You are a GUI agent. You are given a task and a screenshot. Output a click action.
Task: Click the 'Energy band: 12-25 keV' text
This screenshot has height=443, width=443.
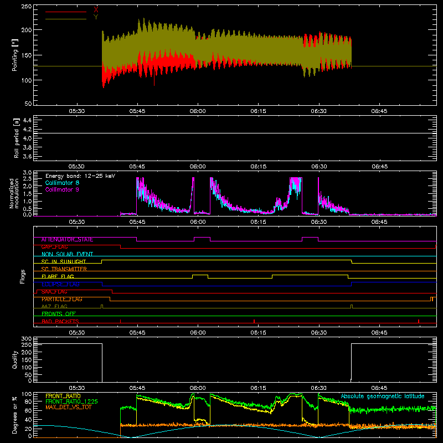coord(80,176)
